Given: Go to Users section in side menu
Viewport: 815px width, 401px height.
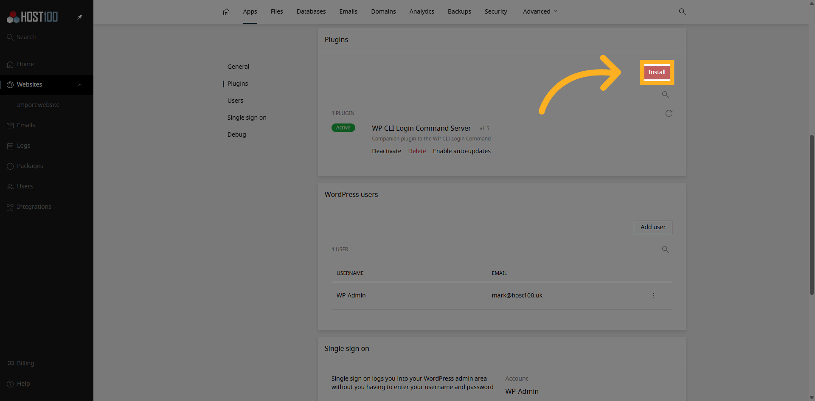Looking at the screenshot, I should (x=235, y=101).
